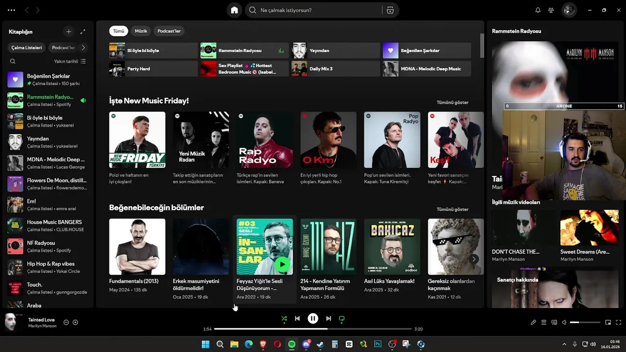
Task: Open Tainted Love now-playing cover thumbnail
Action: pyautogui.click(x=14, y=322)
